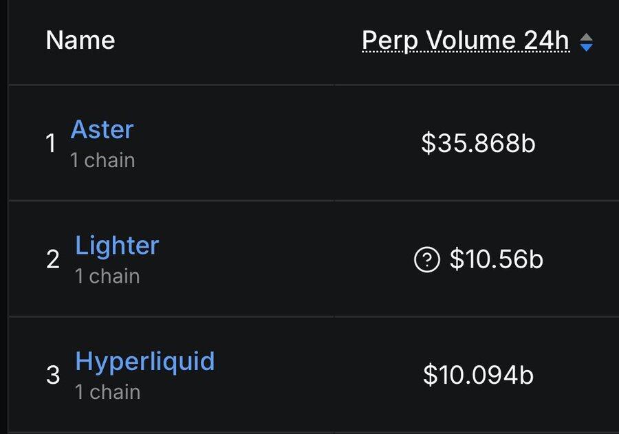Select the $35.868b volume value for Aster

(x=478, y=143)
